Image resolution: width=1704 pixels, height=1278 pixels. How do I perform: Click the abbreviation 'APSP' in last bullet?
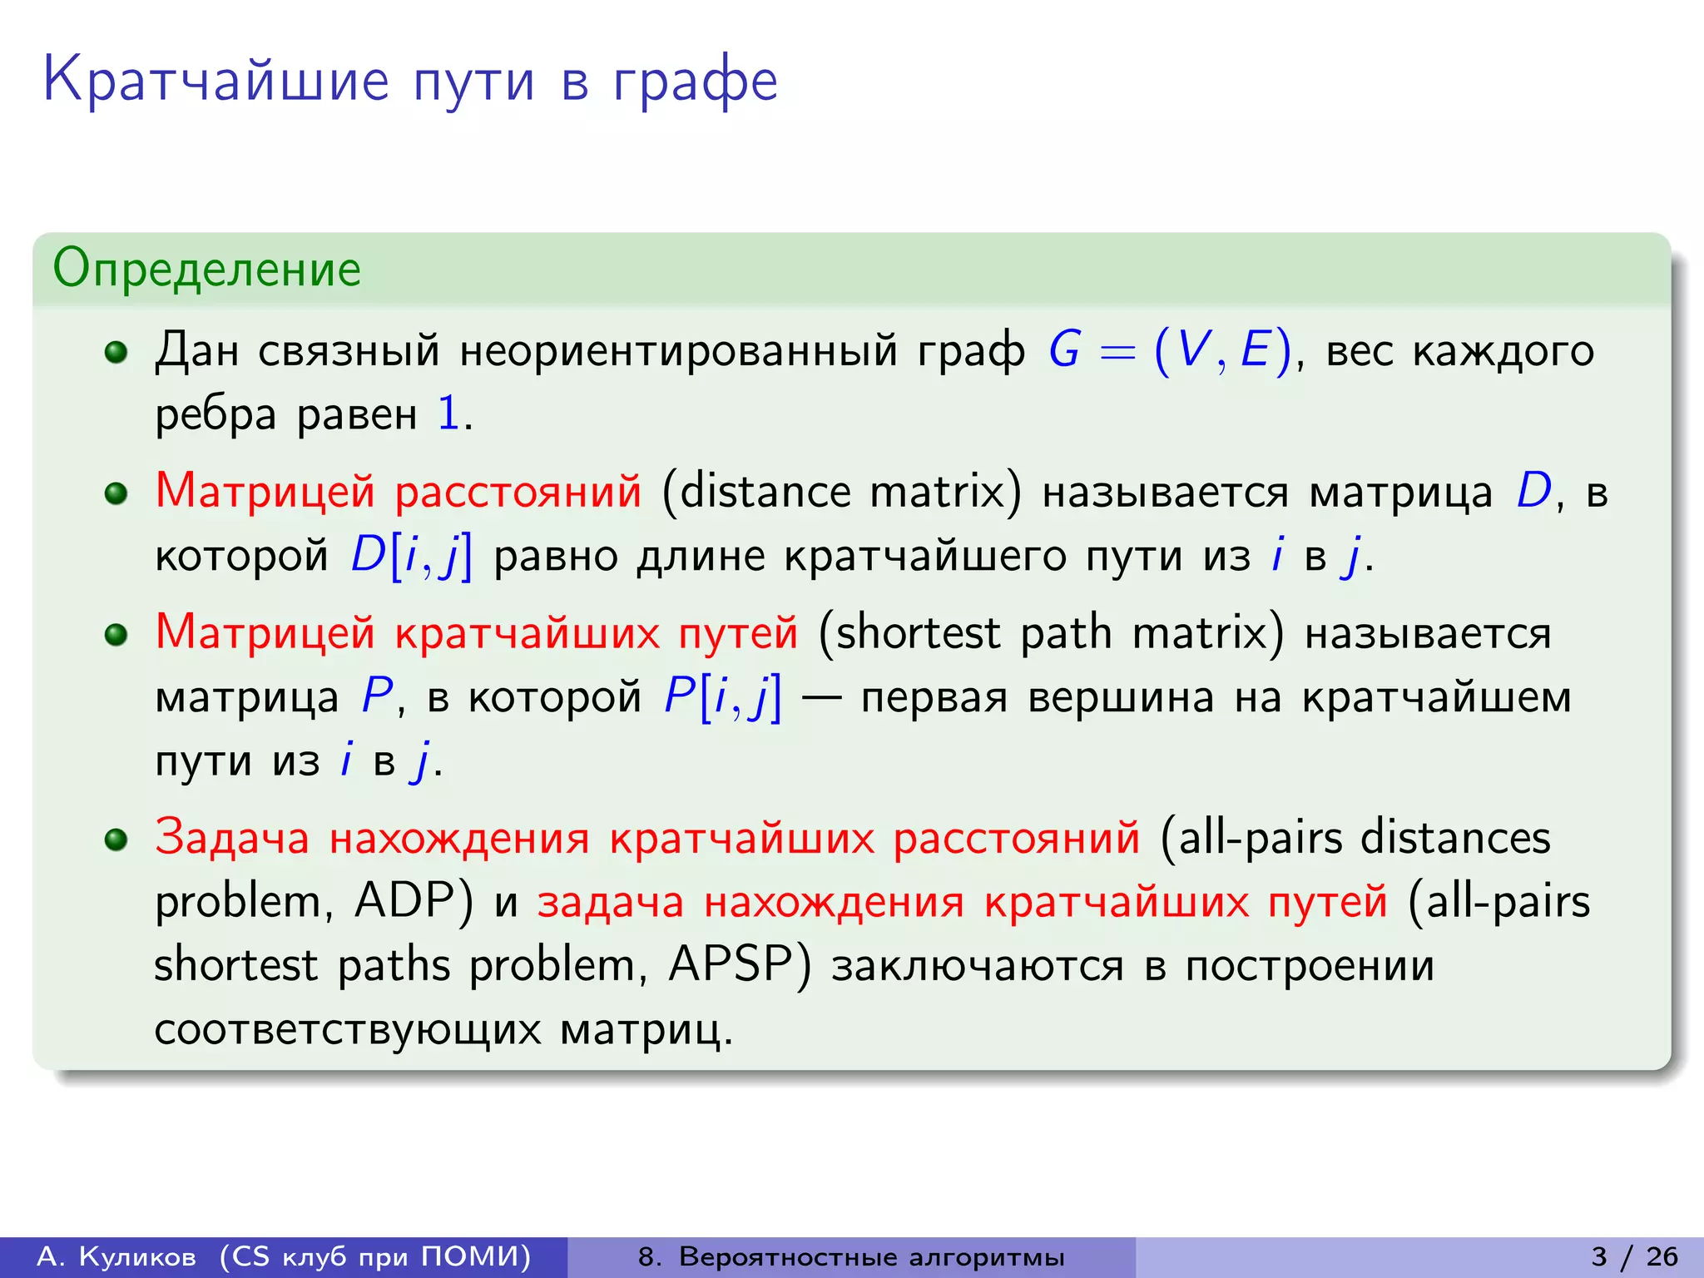tap(730, 965)
